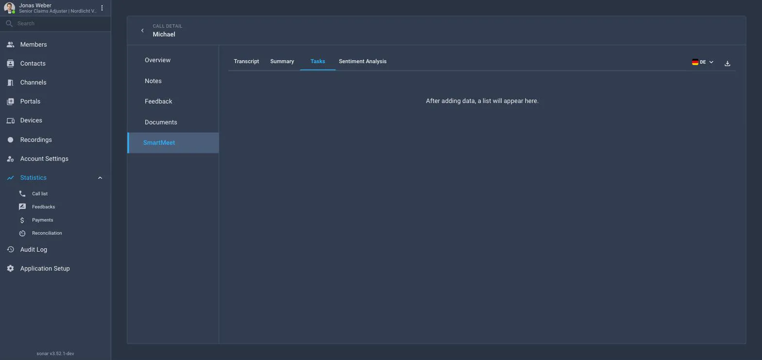This screenshot has height=360, width=762.
Task: Click the Members people icon
Action: coord(10,45)
